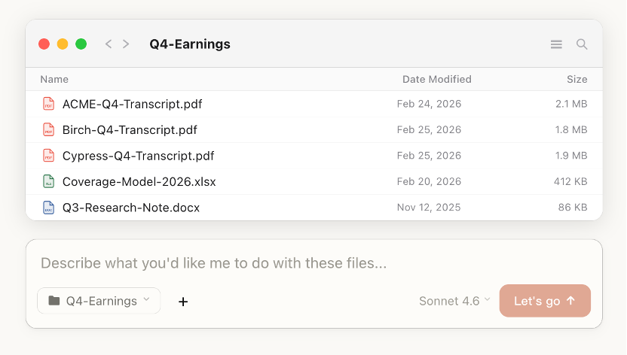Click the green maximize window button
This screenshot has width=627, height=355.
pos(81,44)
